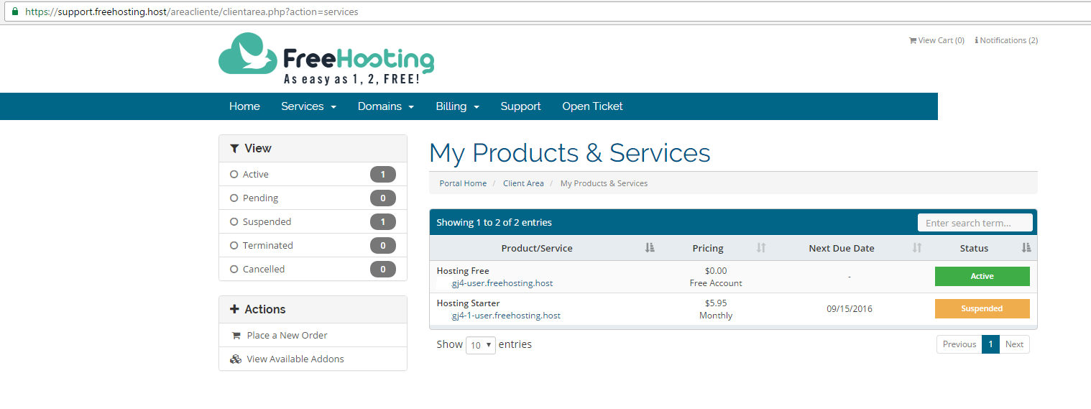Go to Home in navigation bar
Viewport: 1091px width, 409px height.
pos(244,106)
